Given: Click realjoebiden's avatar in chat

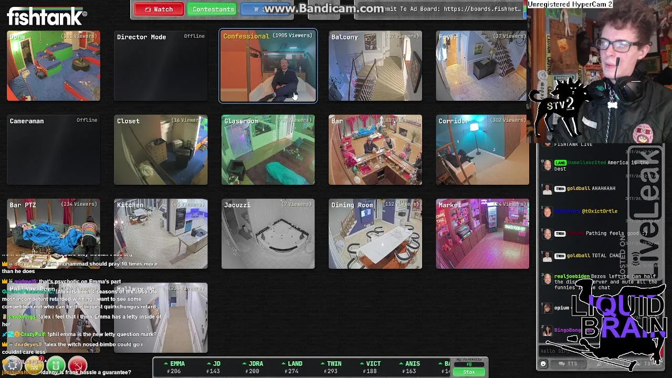Looking at the screenshot, I should point(547,279).
